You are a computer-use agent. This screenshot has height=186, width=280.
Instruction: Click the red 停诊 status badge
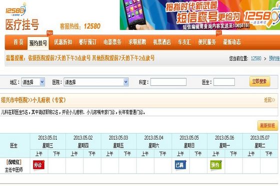pyautogui.click(x=38, y=165)
